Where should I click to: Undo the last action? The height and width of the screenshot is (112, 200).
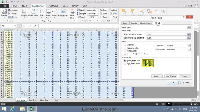(12, 2)
